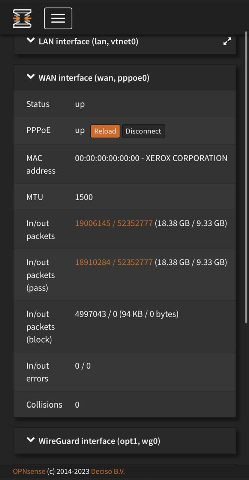Open the hamburger navigation menu

point(58,18)
